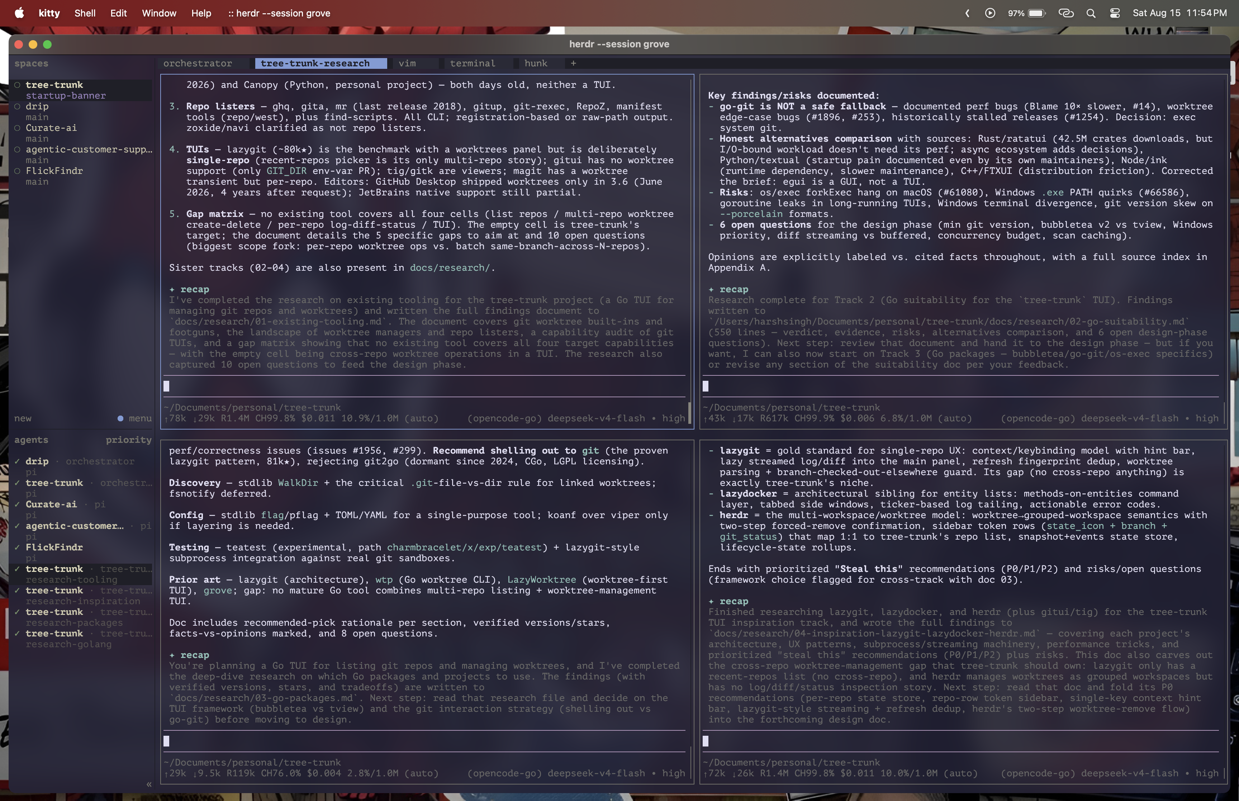Click charmbracelet/x/exp/teatest path text
The width and height of the screenshot is (1239, 801).
tap(464, 548)
